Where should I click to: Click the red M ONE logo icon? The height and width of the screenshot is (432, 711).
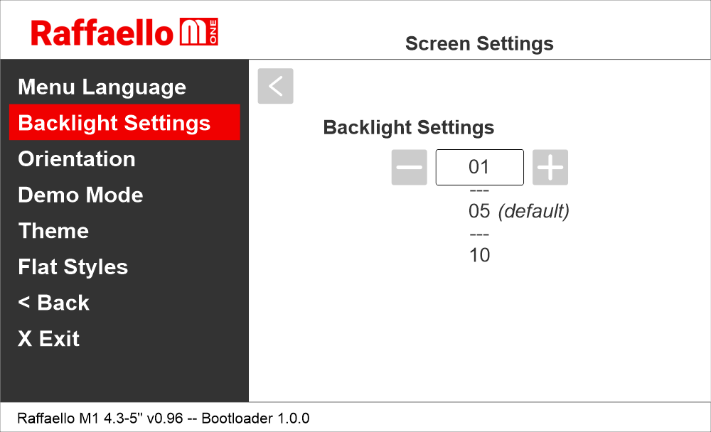[200, 33]
